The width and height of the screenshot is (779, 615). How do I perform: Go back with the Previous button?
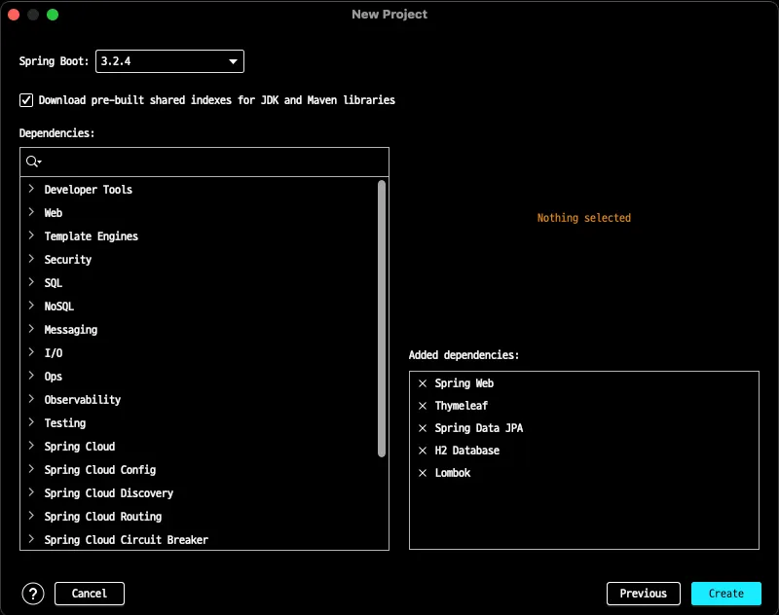pos(643,594)
